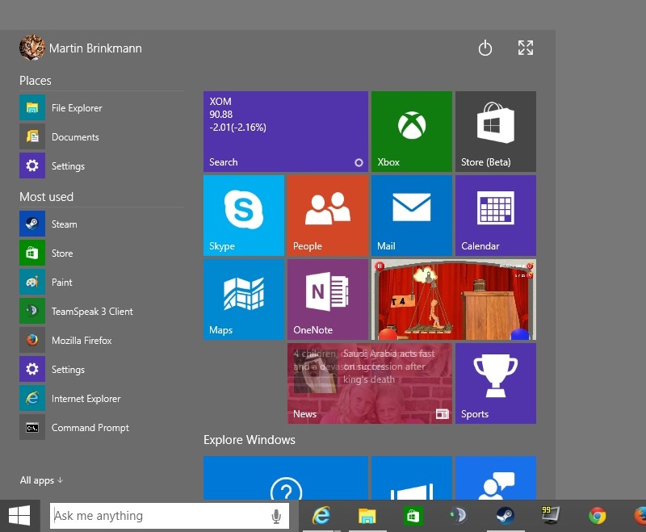Open the Xbox tile
Viewport: 646px width, 532px height.
click(x=412, y=132)
